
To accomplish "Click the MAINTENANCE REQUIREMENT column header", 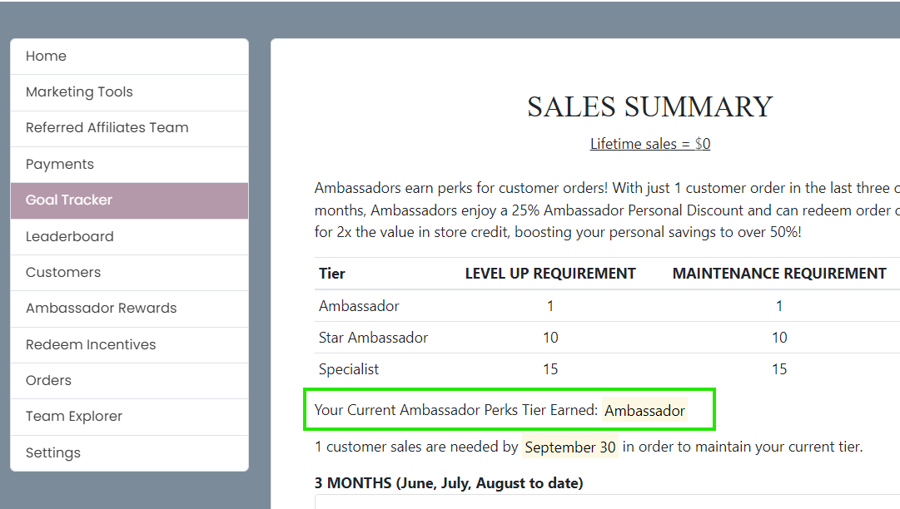I will pos(779,274).
